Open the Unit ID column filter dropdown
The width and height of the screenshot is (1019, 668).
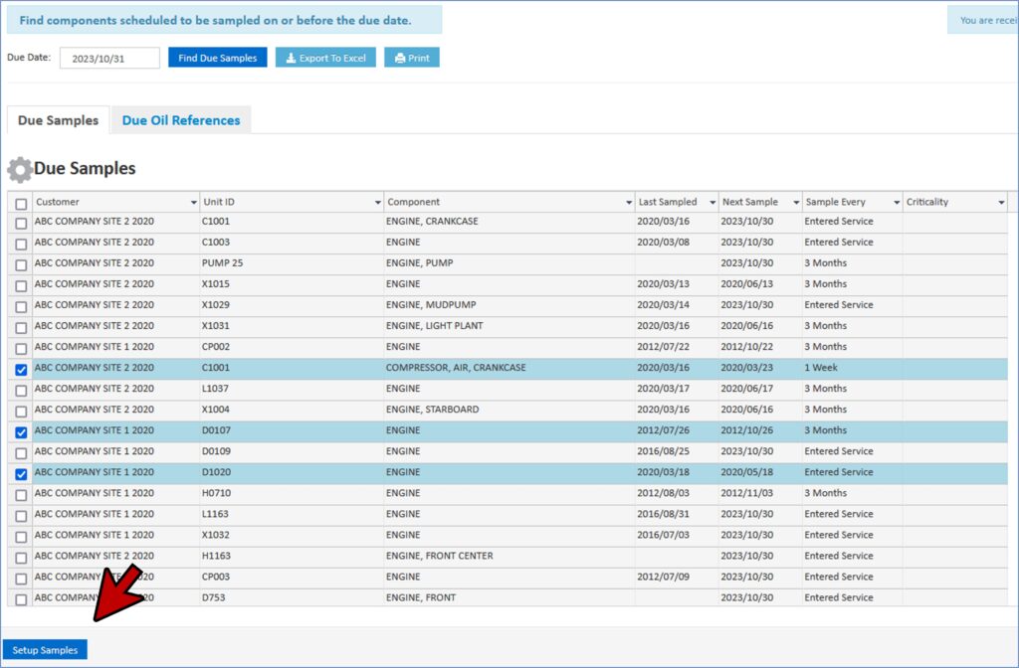coord(378,203)
